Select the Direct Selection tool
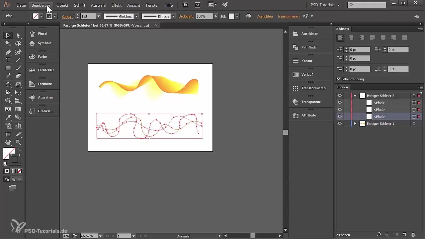Screen dimensions: 425x239 pyautogui.click(x=18, y=35)
